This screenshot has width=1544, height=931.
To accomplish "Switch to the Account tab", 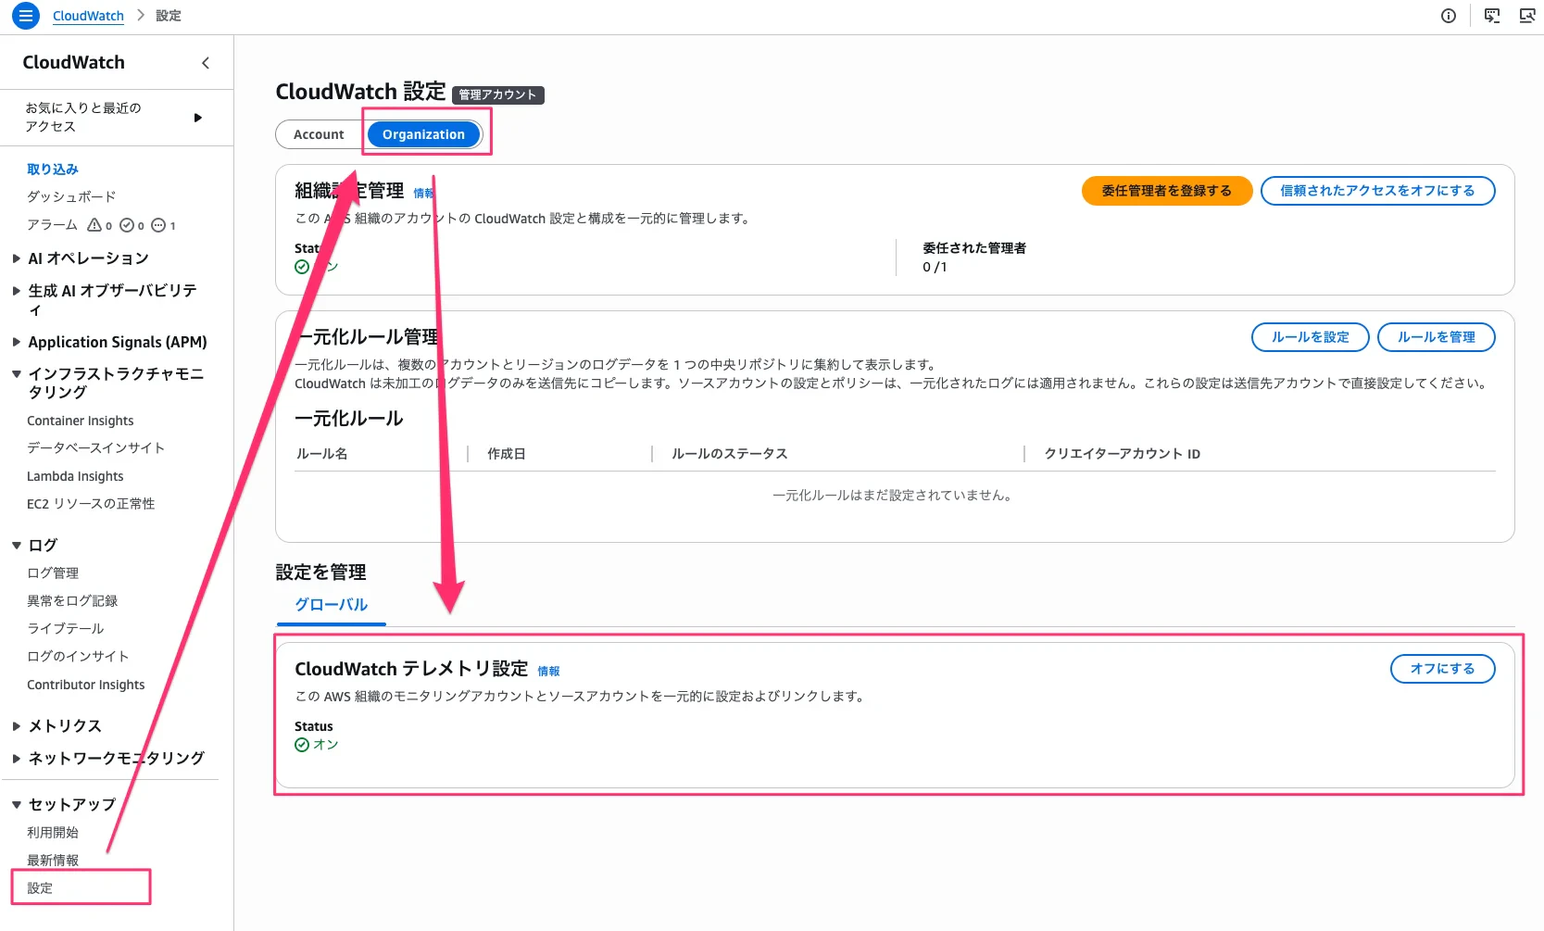I will tap(319, 134).
